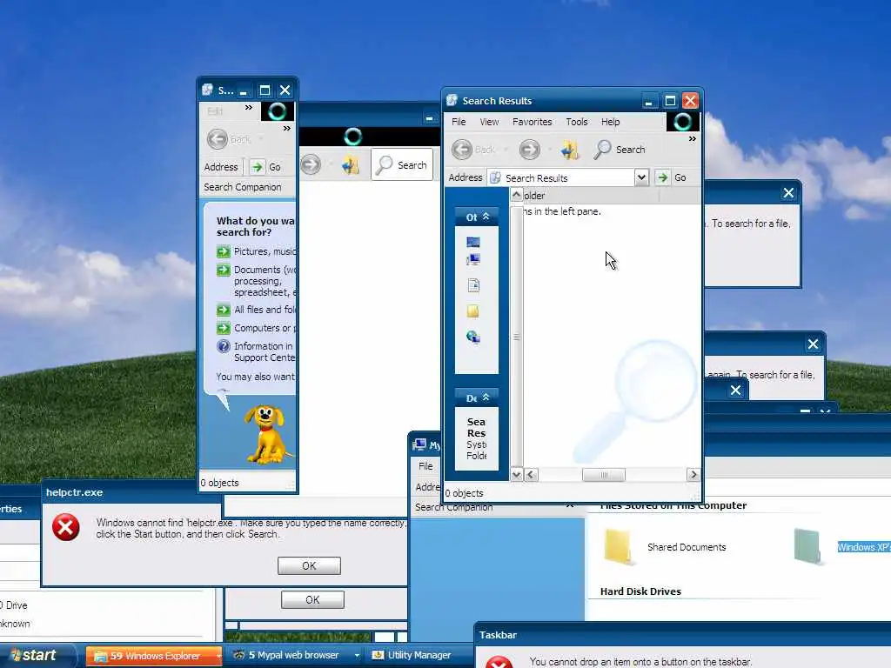Viewport: 891px width, 668px height.
Task: Click Go button in Search Results address bar
Action: tap(672, 177)
